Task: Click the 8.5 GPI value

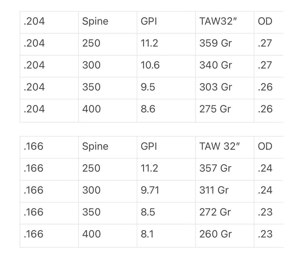Action: pyautogui.click(x=148, y=212)
